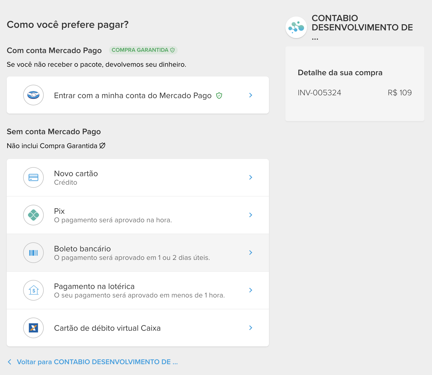Click the Pix diamond logo icon
Viewport: 432px width, 375px height.
point(33,215)
